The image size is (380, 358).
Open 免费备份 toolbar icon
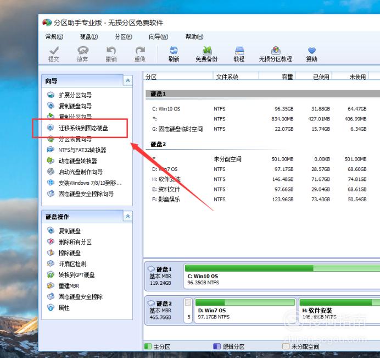pyautogui.click(x=206, y=54)
